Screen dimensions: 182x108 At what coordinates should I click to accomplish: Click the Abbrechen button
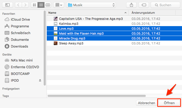(146, 103)
